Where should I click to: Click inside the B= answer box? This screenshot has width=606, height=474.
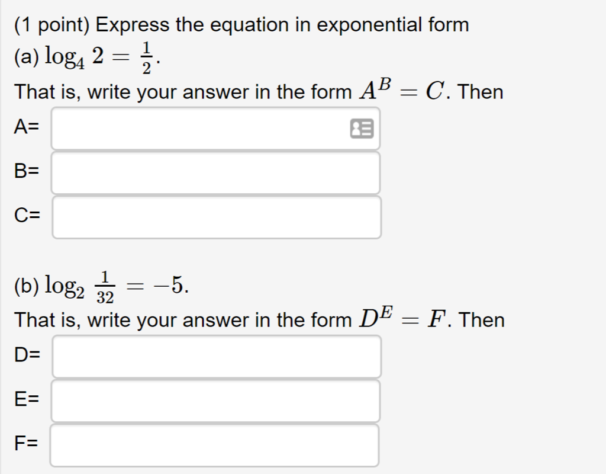click(207, 172)
